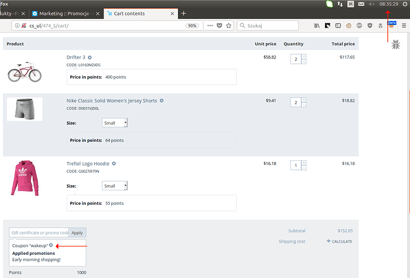Open grey shorts product thumbnail
Viewport: 410px width, 278px height.
pos(24,109)
